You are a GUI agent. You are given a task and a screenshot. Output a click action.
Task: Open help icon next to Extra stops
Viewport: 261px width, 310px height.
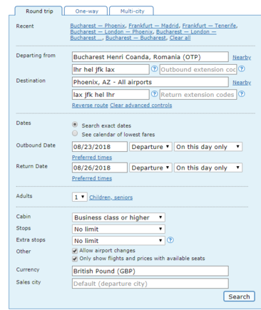[x=170, y=240]
